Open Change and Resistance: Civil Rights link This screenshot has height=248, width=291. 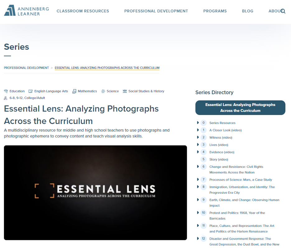click(x=236, y=170)
